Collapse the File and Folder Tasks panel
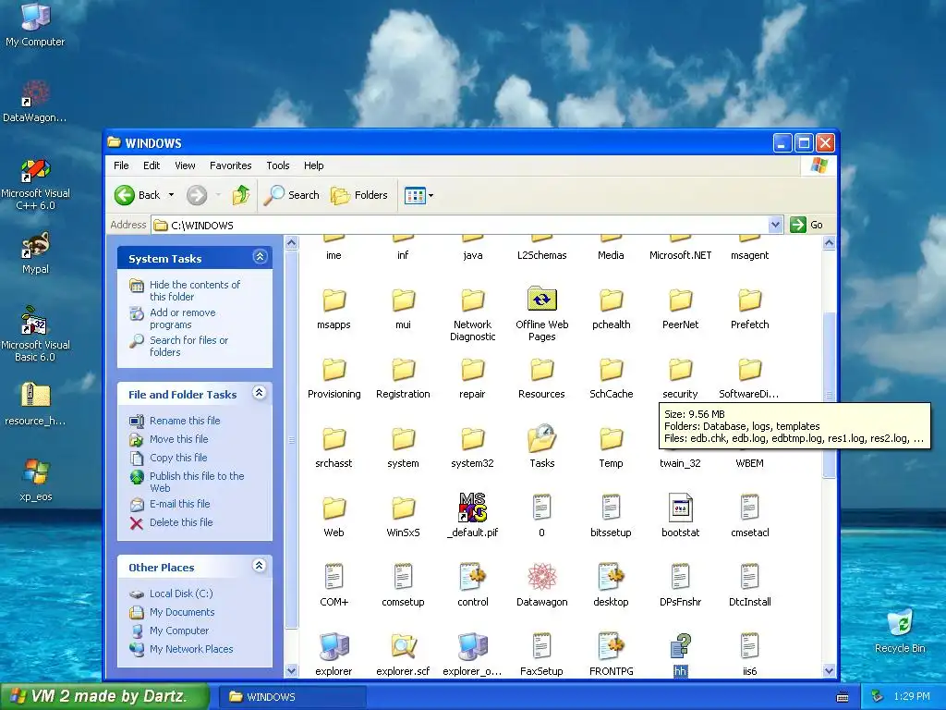Viewport: 946px width, 710px height. (260, 393)
